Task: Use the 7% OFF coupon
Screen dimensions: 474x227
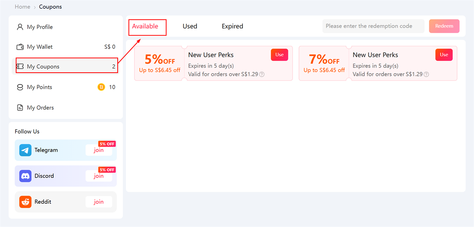Action: [x=444, y=55]
